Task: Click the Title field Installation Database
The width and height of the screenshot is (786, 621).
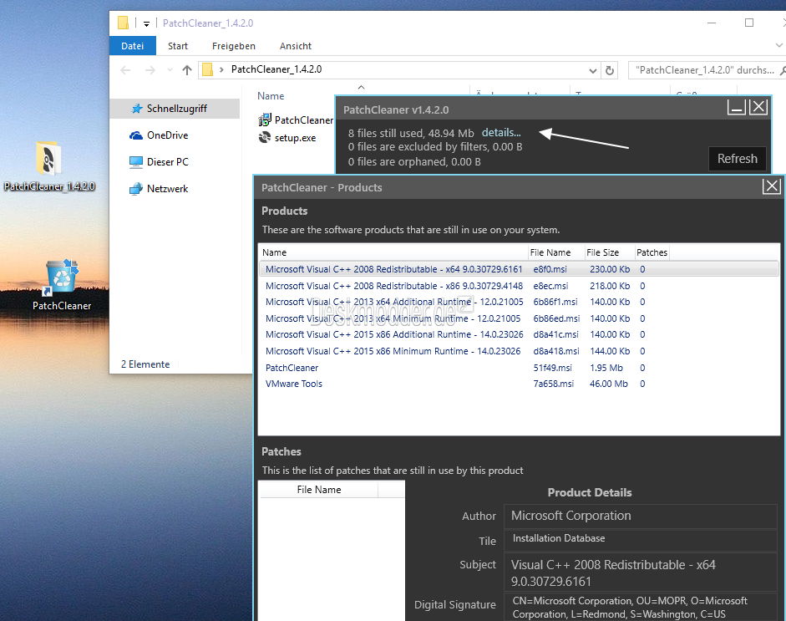Action: [640, 540]
